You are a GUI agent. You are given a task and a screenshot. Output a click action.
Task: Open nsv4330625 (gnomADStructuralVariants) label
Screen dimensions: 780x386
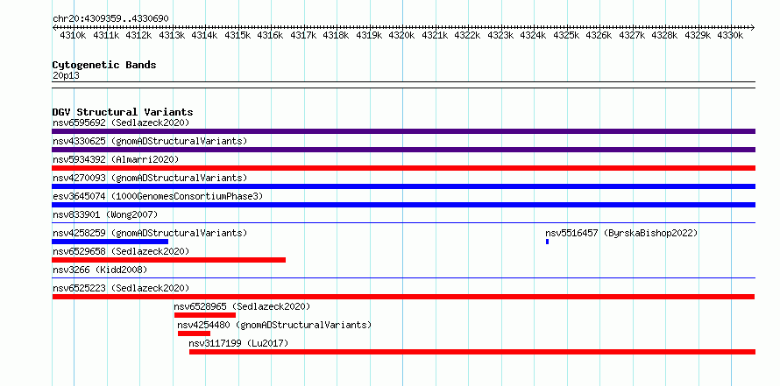coord(150,141)
